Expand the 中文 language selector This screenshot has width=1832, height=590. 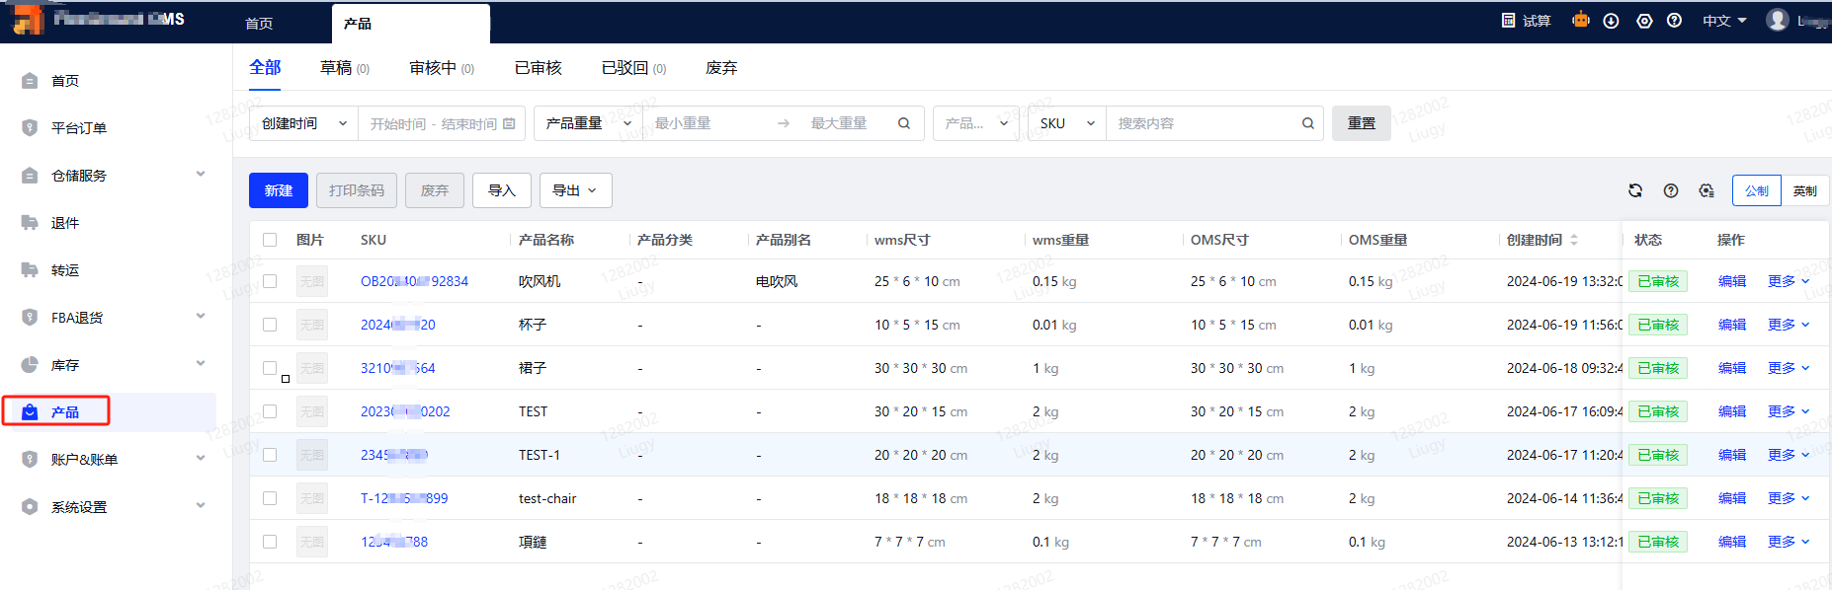pos(1724,21)
